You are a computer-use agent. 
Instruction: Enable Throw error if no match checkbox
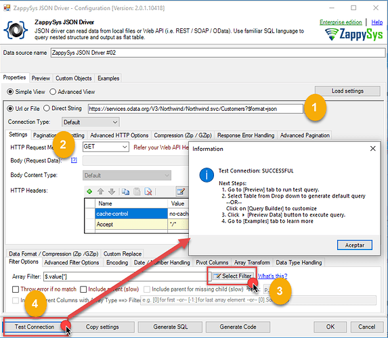click(16, 289)
